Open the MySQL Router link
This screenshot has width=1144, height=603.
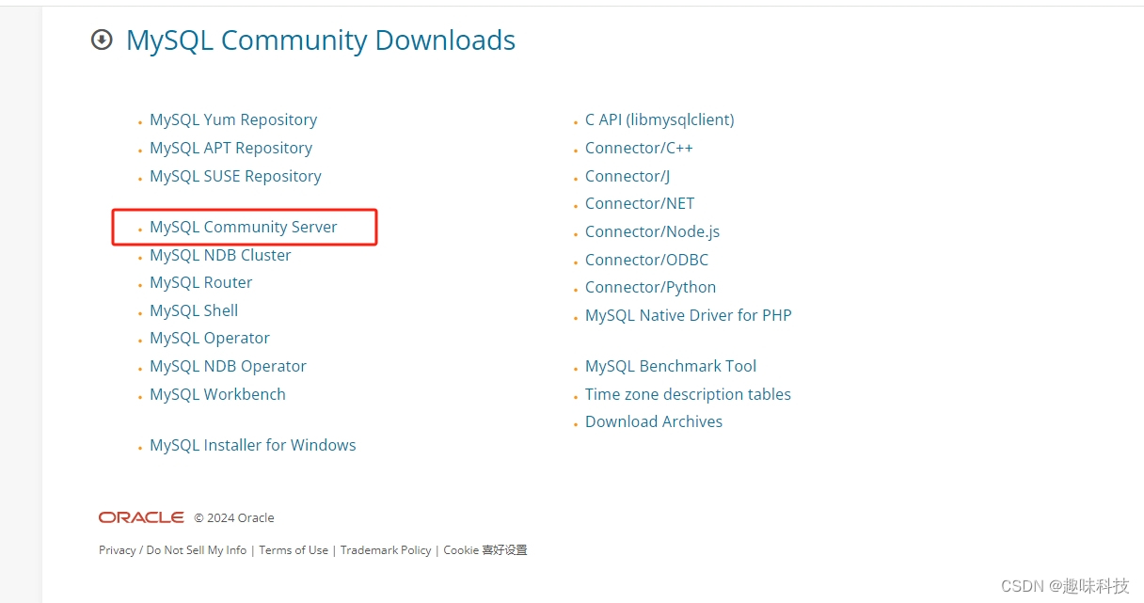[x=201, y=282]
